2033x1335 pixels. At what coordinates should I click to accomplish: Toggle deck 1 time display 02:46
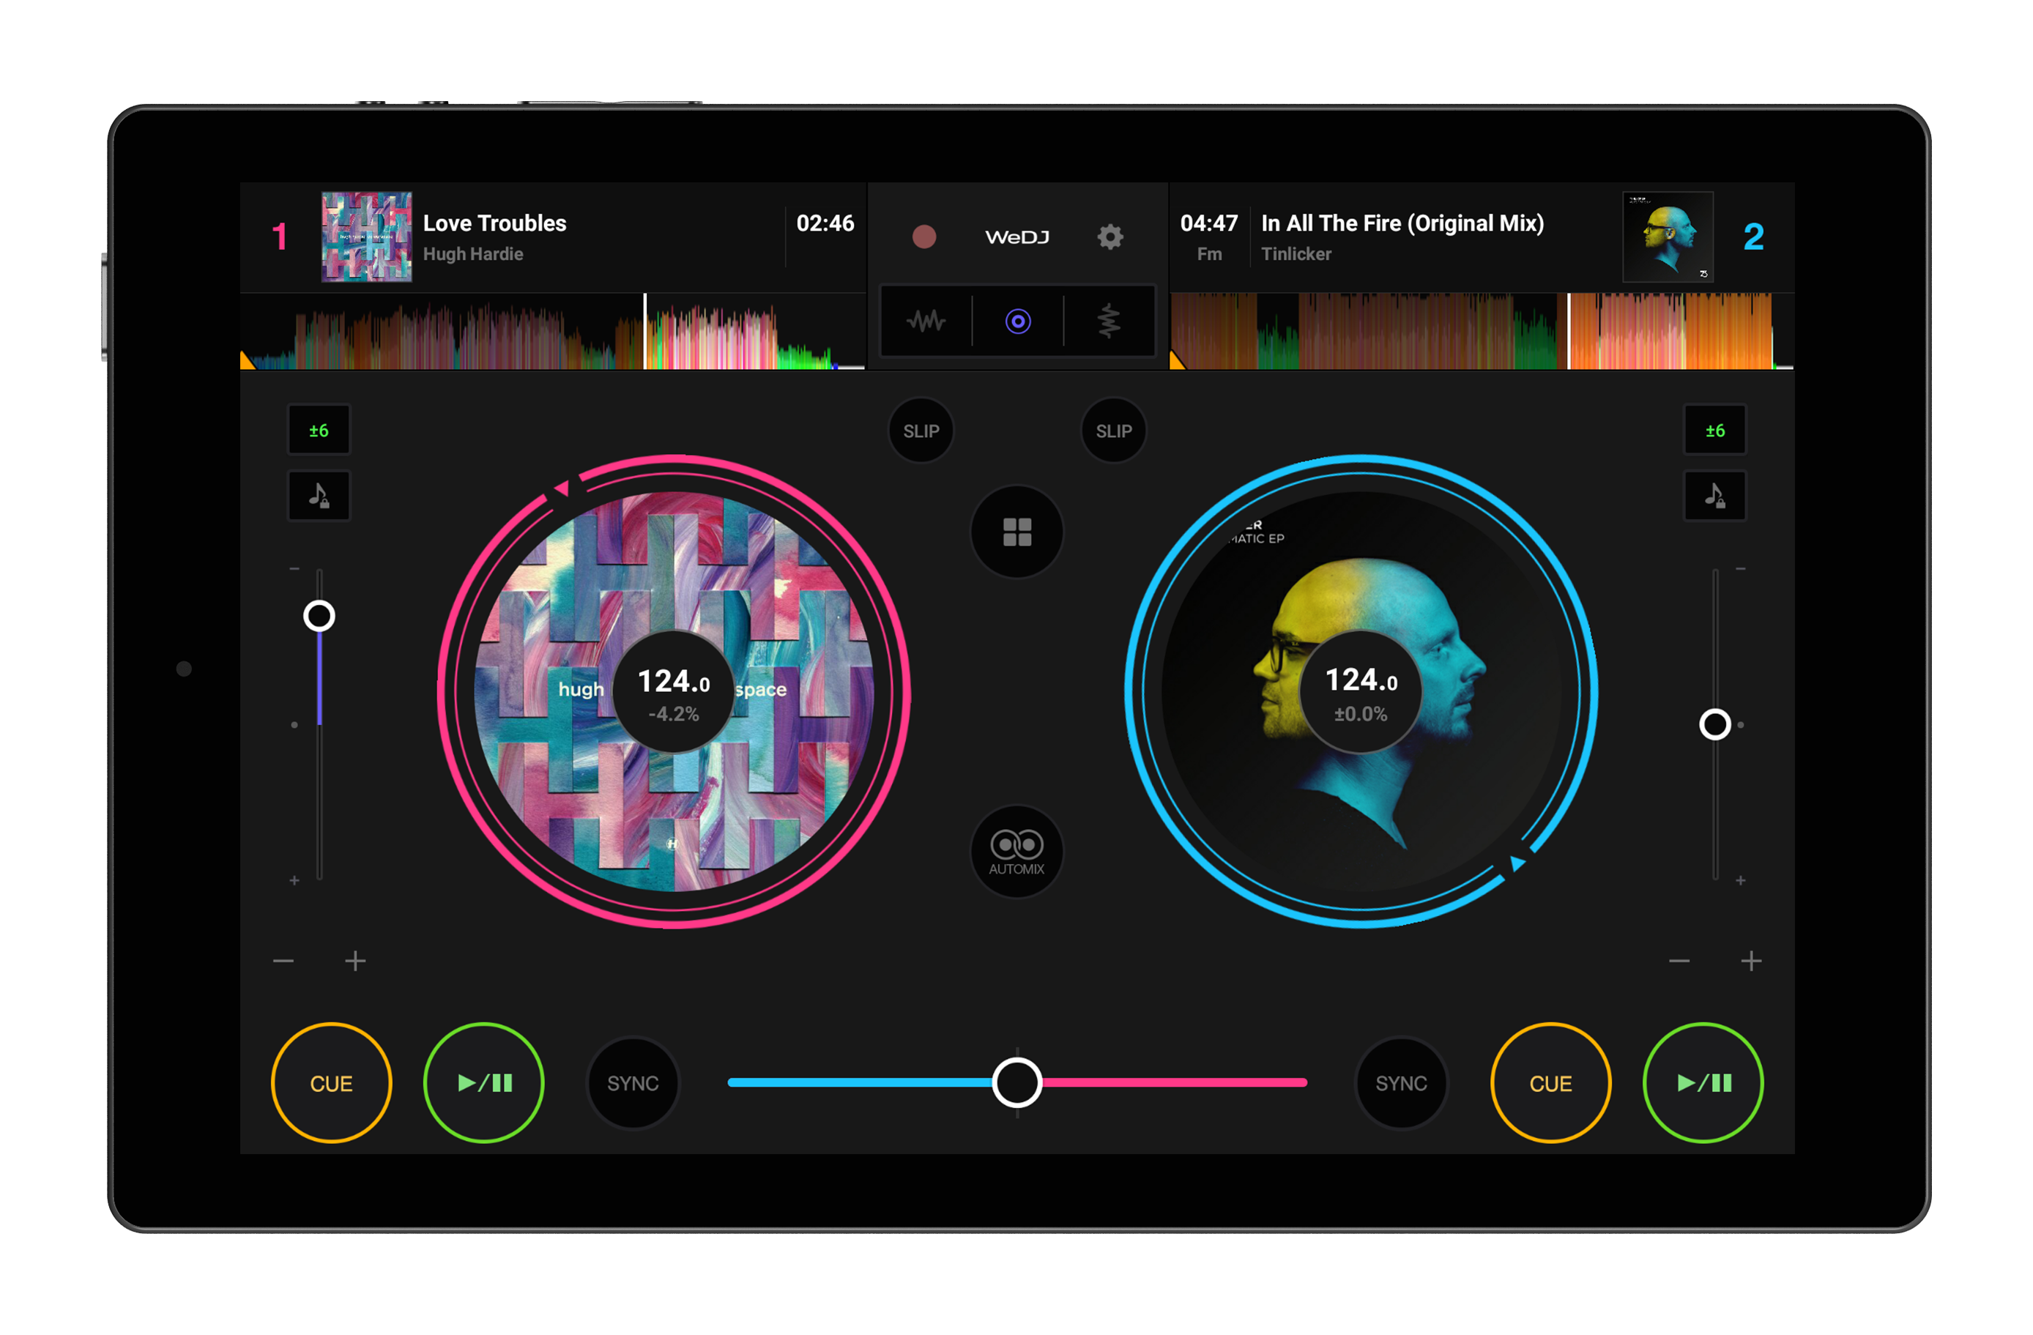coord(825,223)
